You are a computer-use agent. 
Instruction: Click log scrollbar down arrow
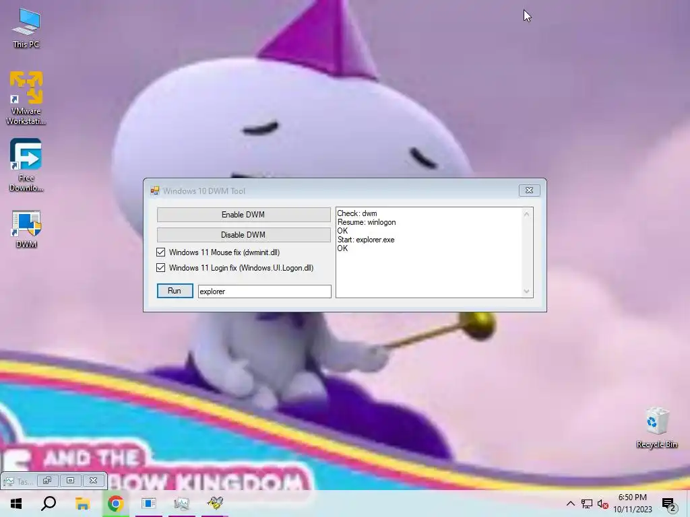tap(527, 291)
